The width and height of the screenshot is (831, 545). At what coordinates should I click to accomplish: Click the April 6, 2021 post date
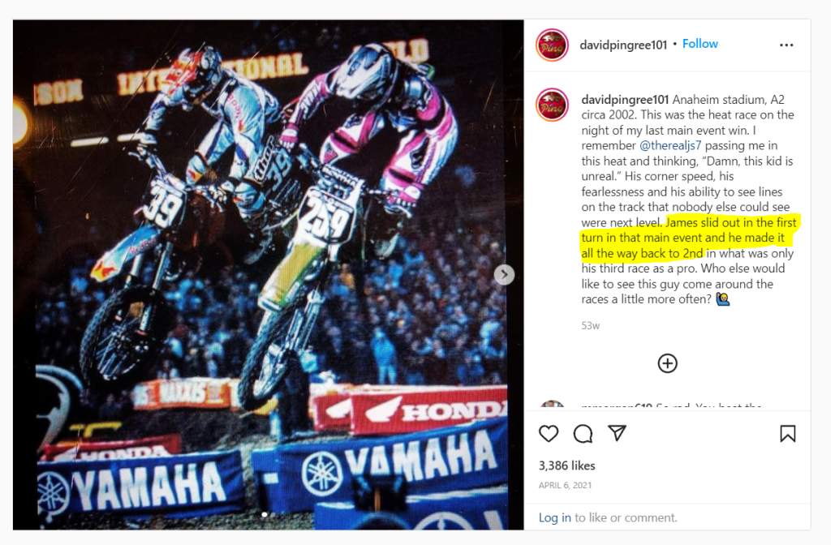[565, 485]
